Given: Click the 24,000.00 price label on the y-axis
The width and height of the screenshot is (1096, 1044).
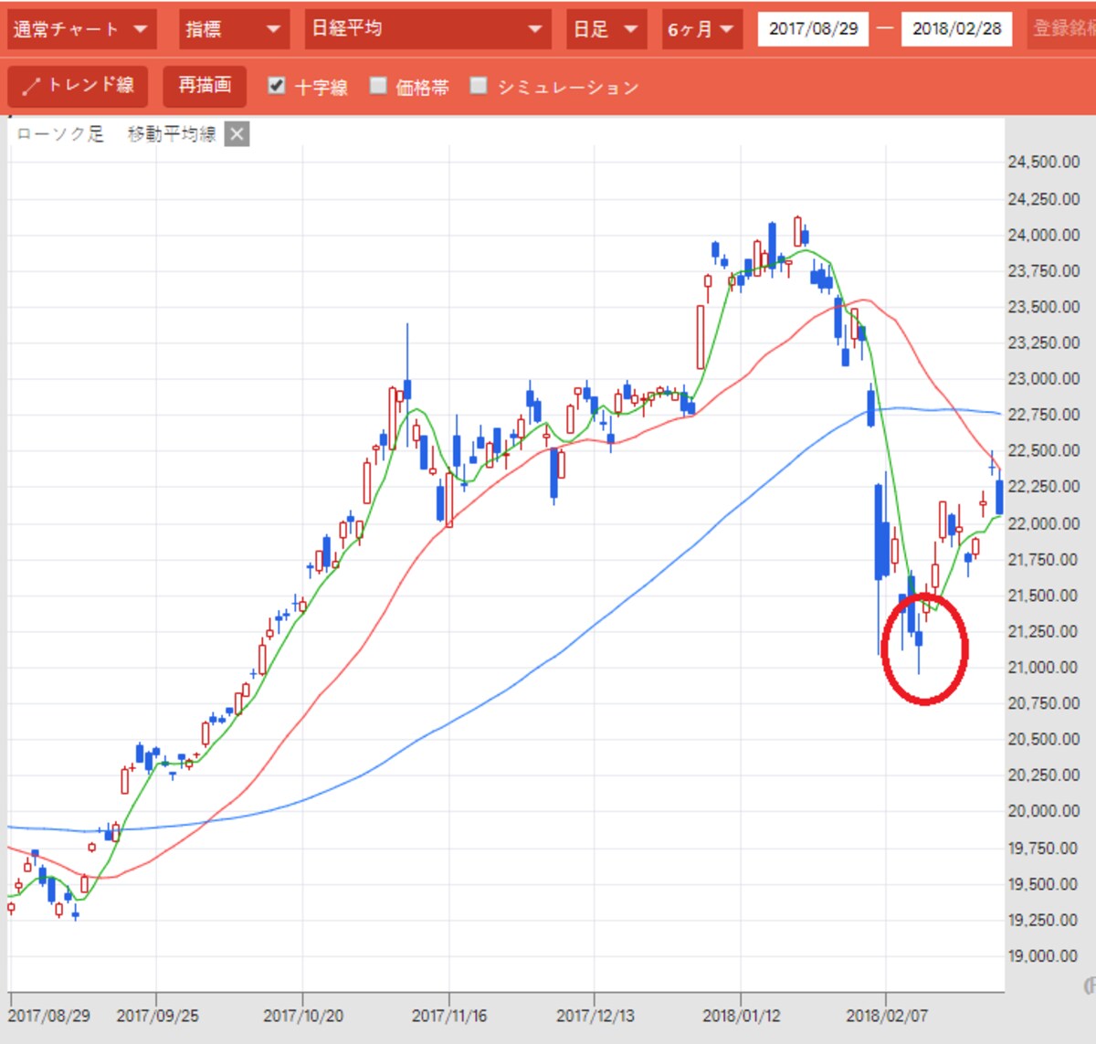Looking at the screenshot, I should pos(1043,235).
